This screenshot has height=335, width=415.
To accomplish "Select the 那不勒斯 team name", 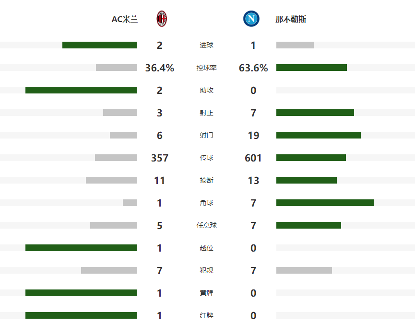I will [291, 20].
